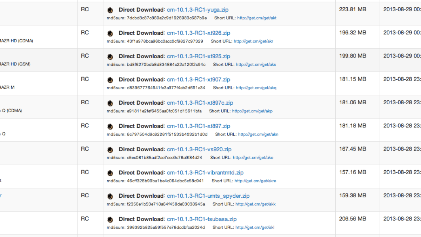Click the CyanogenMod icon beside cm-10.1.3-RC1-vibrantmtd.zip
421x237 pixels.
110,173
